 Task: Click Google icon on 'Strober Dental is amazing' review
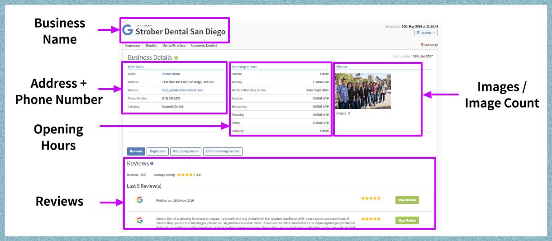pyautogui.click(x=140, y=220)
